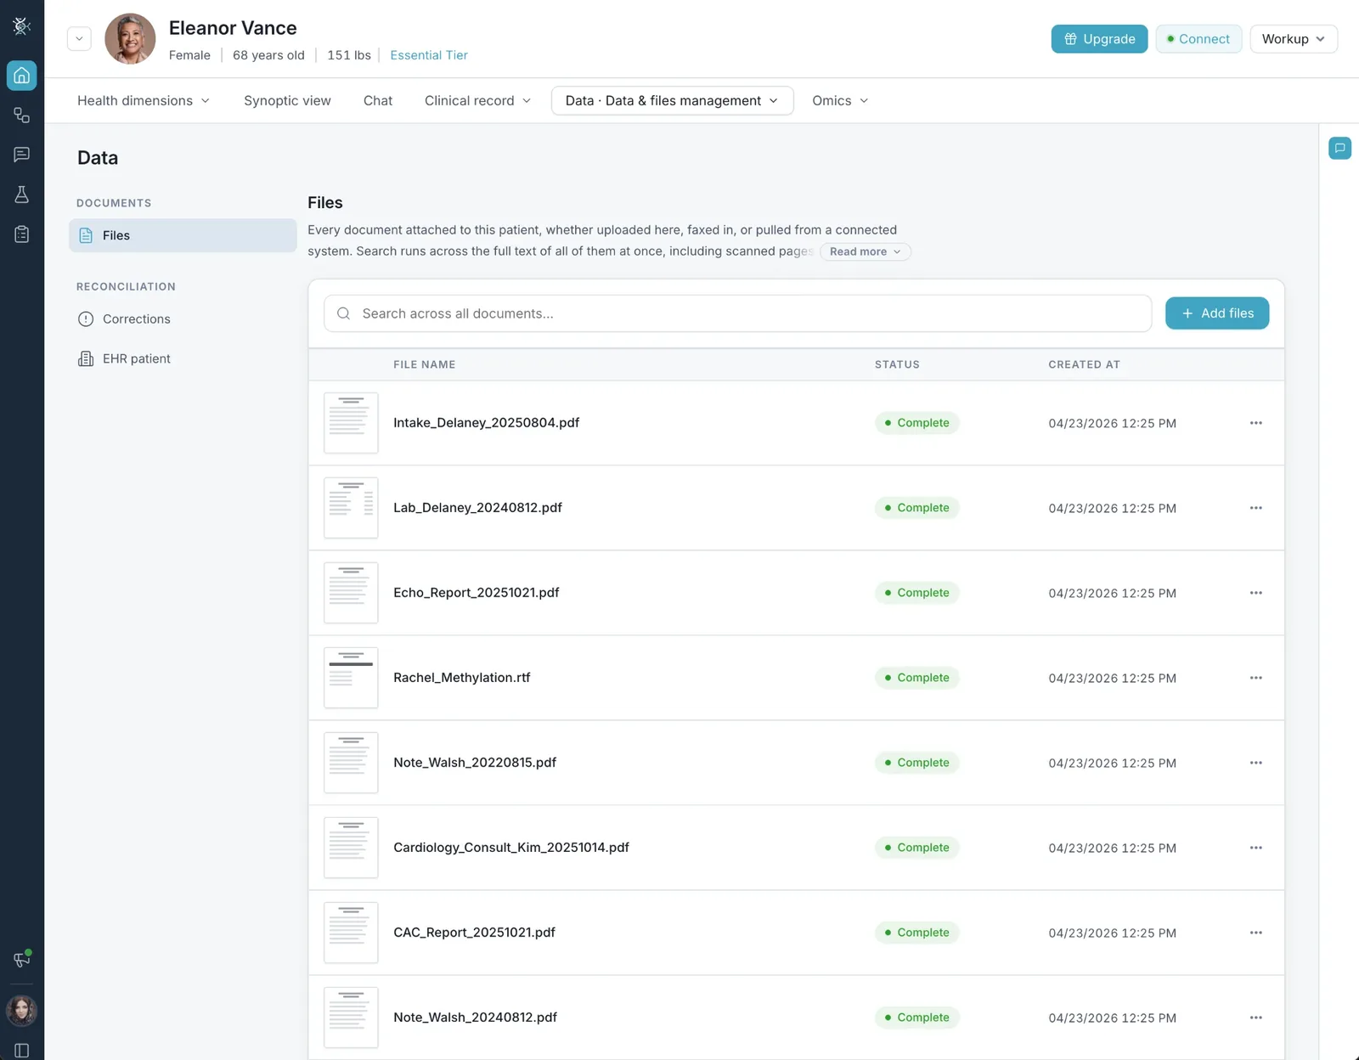The height and width of the screenshot is (1060, 1359).
Task: Open more options for Echo_Report_20251021.pdf
Action: [x=1255, y=593]
